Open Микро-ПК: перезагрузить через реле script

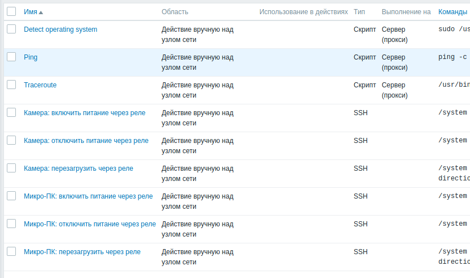(82, 252)
